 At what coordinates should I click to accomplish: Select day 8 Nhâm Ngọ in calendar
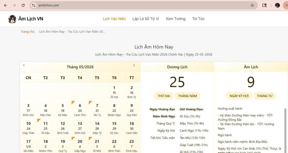114,110
